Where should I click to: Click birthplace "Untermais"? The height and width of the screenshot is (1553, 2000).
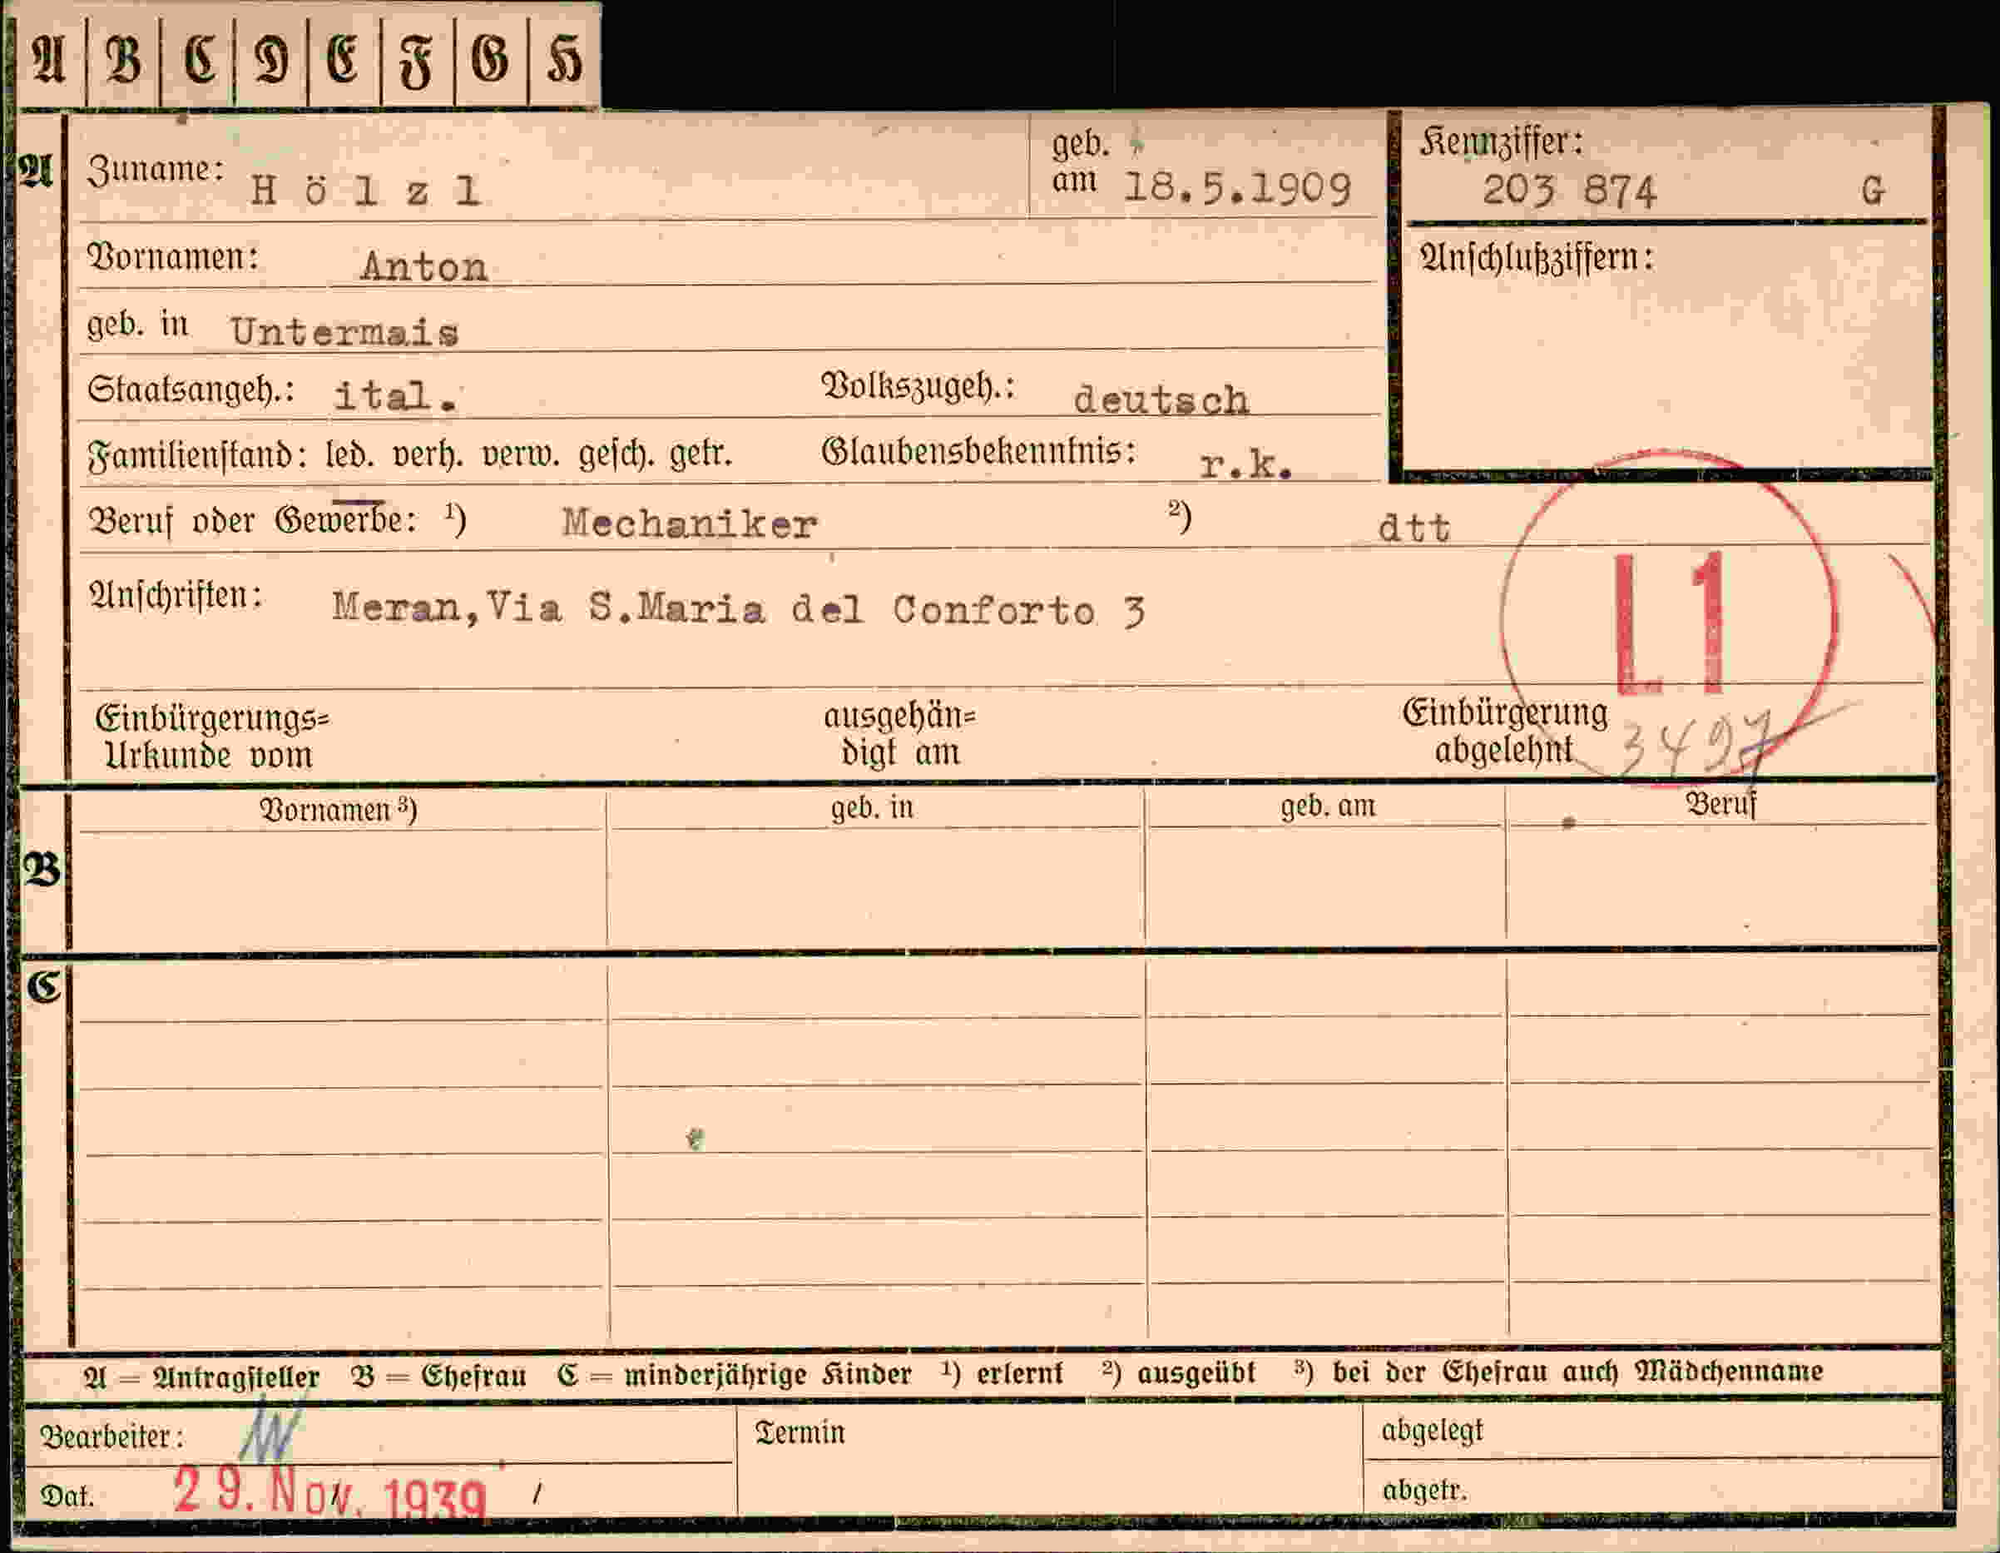click(x=344, y=332)
